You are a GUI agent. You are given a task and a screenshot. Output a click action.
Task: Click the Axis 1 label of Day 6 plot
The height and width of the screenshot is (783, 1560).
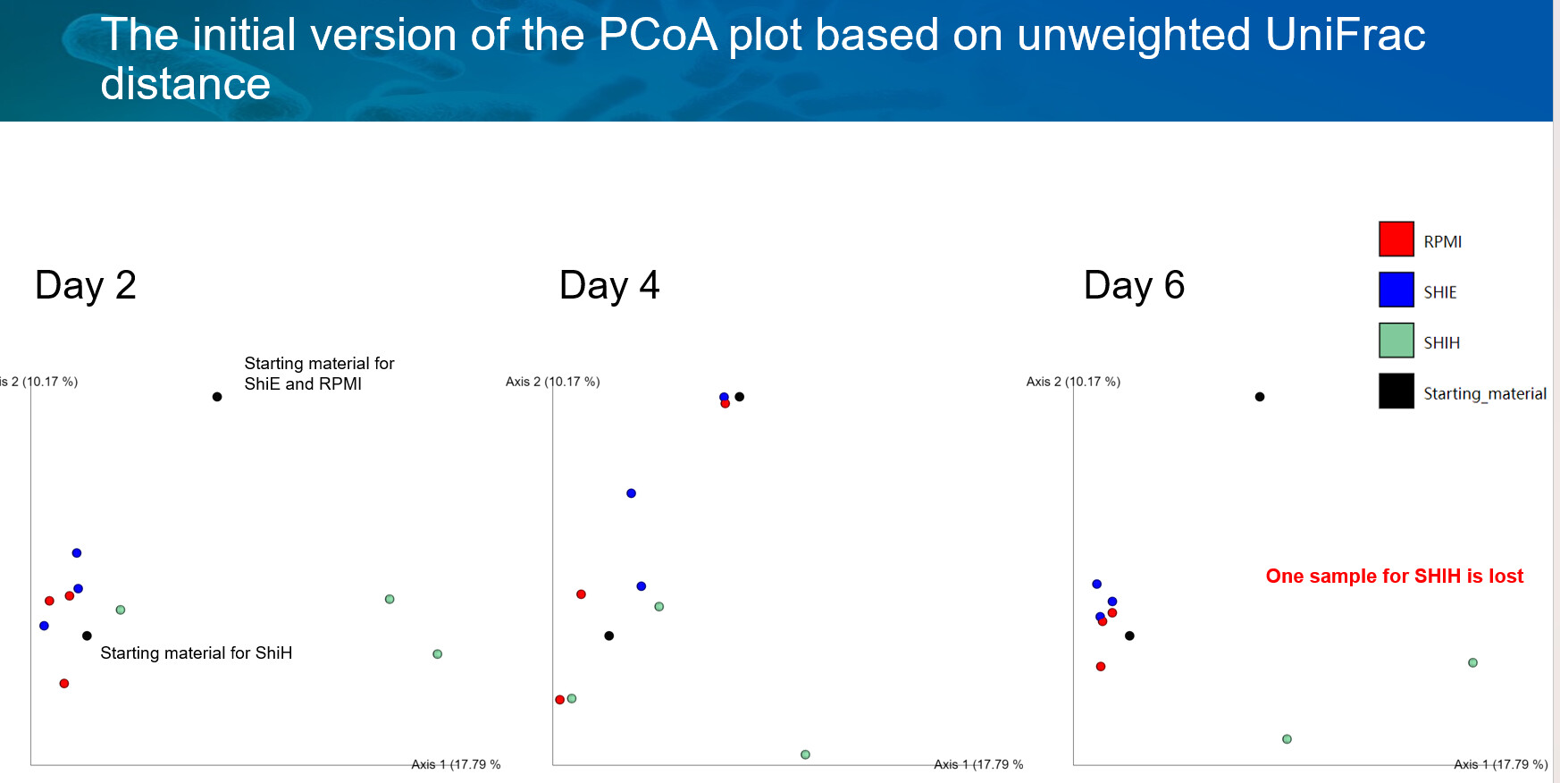[x=1500, y=764]
